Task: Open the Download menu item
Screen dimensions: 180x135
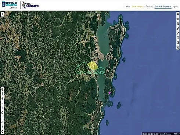Action: point(149,7)
